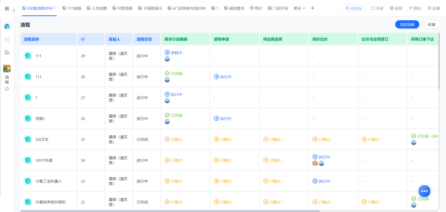Click the process icon of 10套工业机器人 row
The width and height of the screenshot is (446, 212).
pos(28,181)
